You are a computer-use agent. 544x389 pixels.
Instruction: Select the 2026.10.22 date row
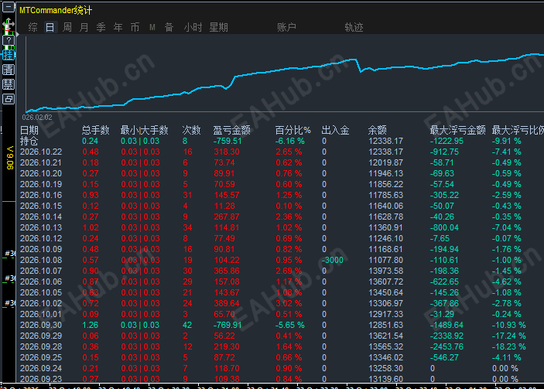41,152
